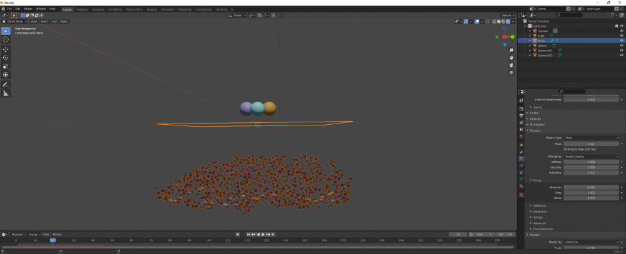The width and height of the screenshot is (626, 254).
Task: Click the Options button in viewport
Action: (508, 15)
